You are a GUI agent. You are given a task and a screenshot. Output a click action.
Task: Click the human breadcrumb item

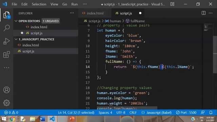(x=113, y=21)
